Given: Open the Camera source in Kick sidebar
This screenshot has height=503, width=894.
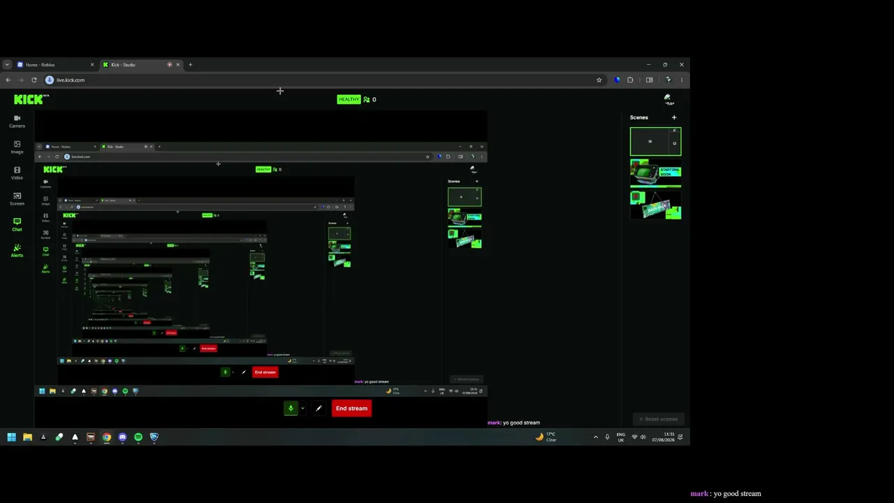Looking at the screenshot, I should coord(17,121).
